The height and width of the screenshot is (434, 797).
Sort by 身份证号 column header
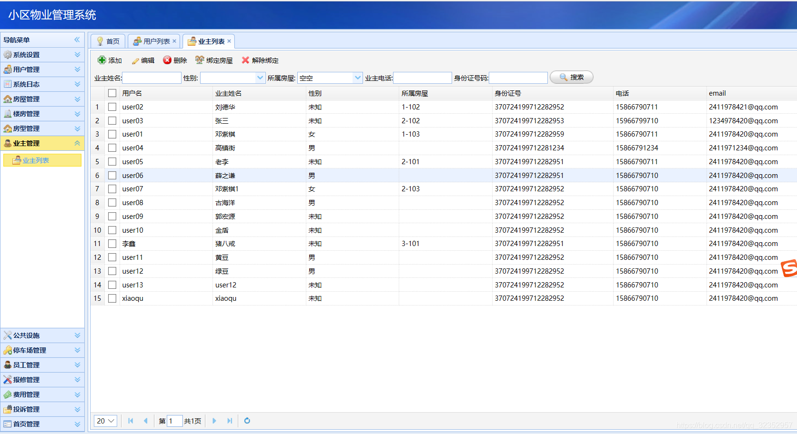click(x=552, y=93)
